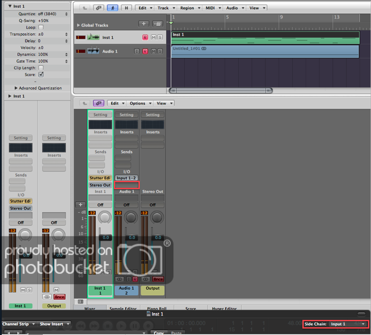The image size is (371, 335).
Task: Click the mixer plus button beside channel strips
Action: pyautogui.click(x=80, y=205)
